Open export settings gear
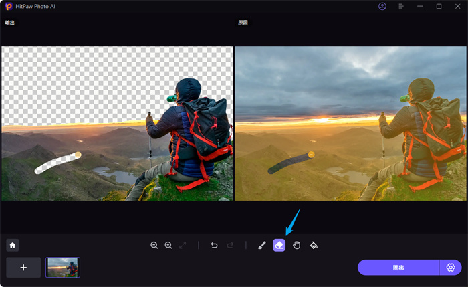Viewport: 468px width, 287px height. pos(451,268)
